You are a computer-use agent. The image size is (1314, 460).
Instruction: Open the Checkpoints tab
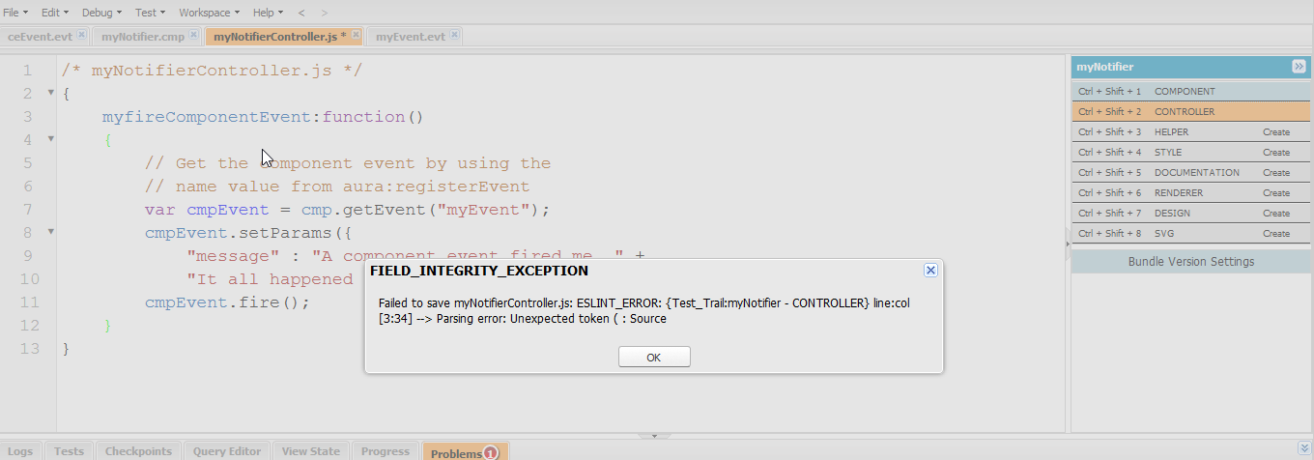pyautogui.click(x=138, y=451)
